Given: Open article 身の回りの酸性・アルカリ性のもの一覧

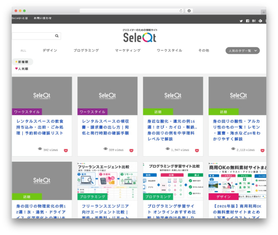Looking at the screenshot, I should pyautogui.click(x=236, y=130).
